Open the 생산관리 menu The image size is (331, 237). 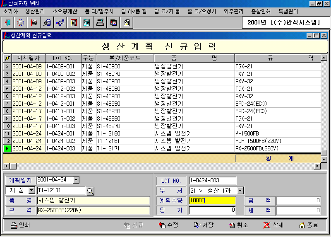tap(36, 11)
